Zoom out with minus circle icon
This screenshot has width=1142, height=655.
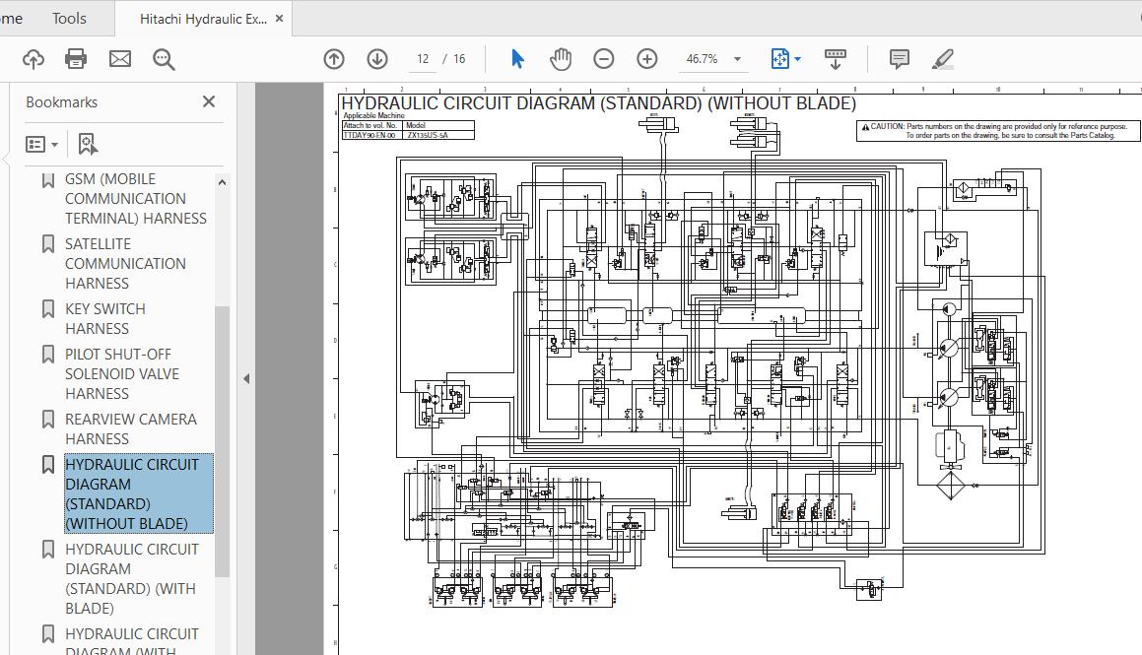(604, 59)
